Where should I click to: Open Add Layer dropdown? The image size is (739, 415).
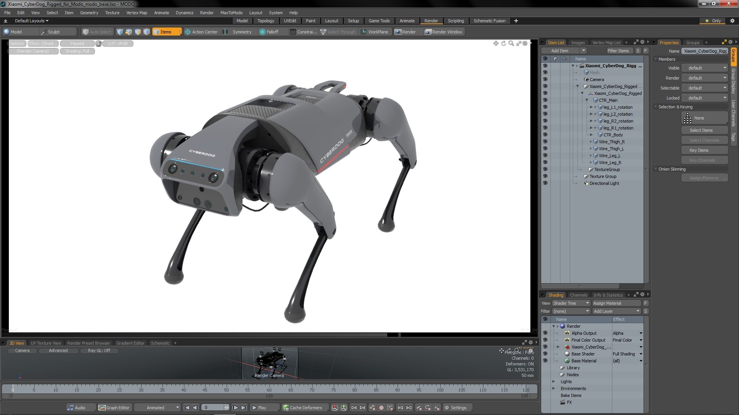617,311
